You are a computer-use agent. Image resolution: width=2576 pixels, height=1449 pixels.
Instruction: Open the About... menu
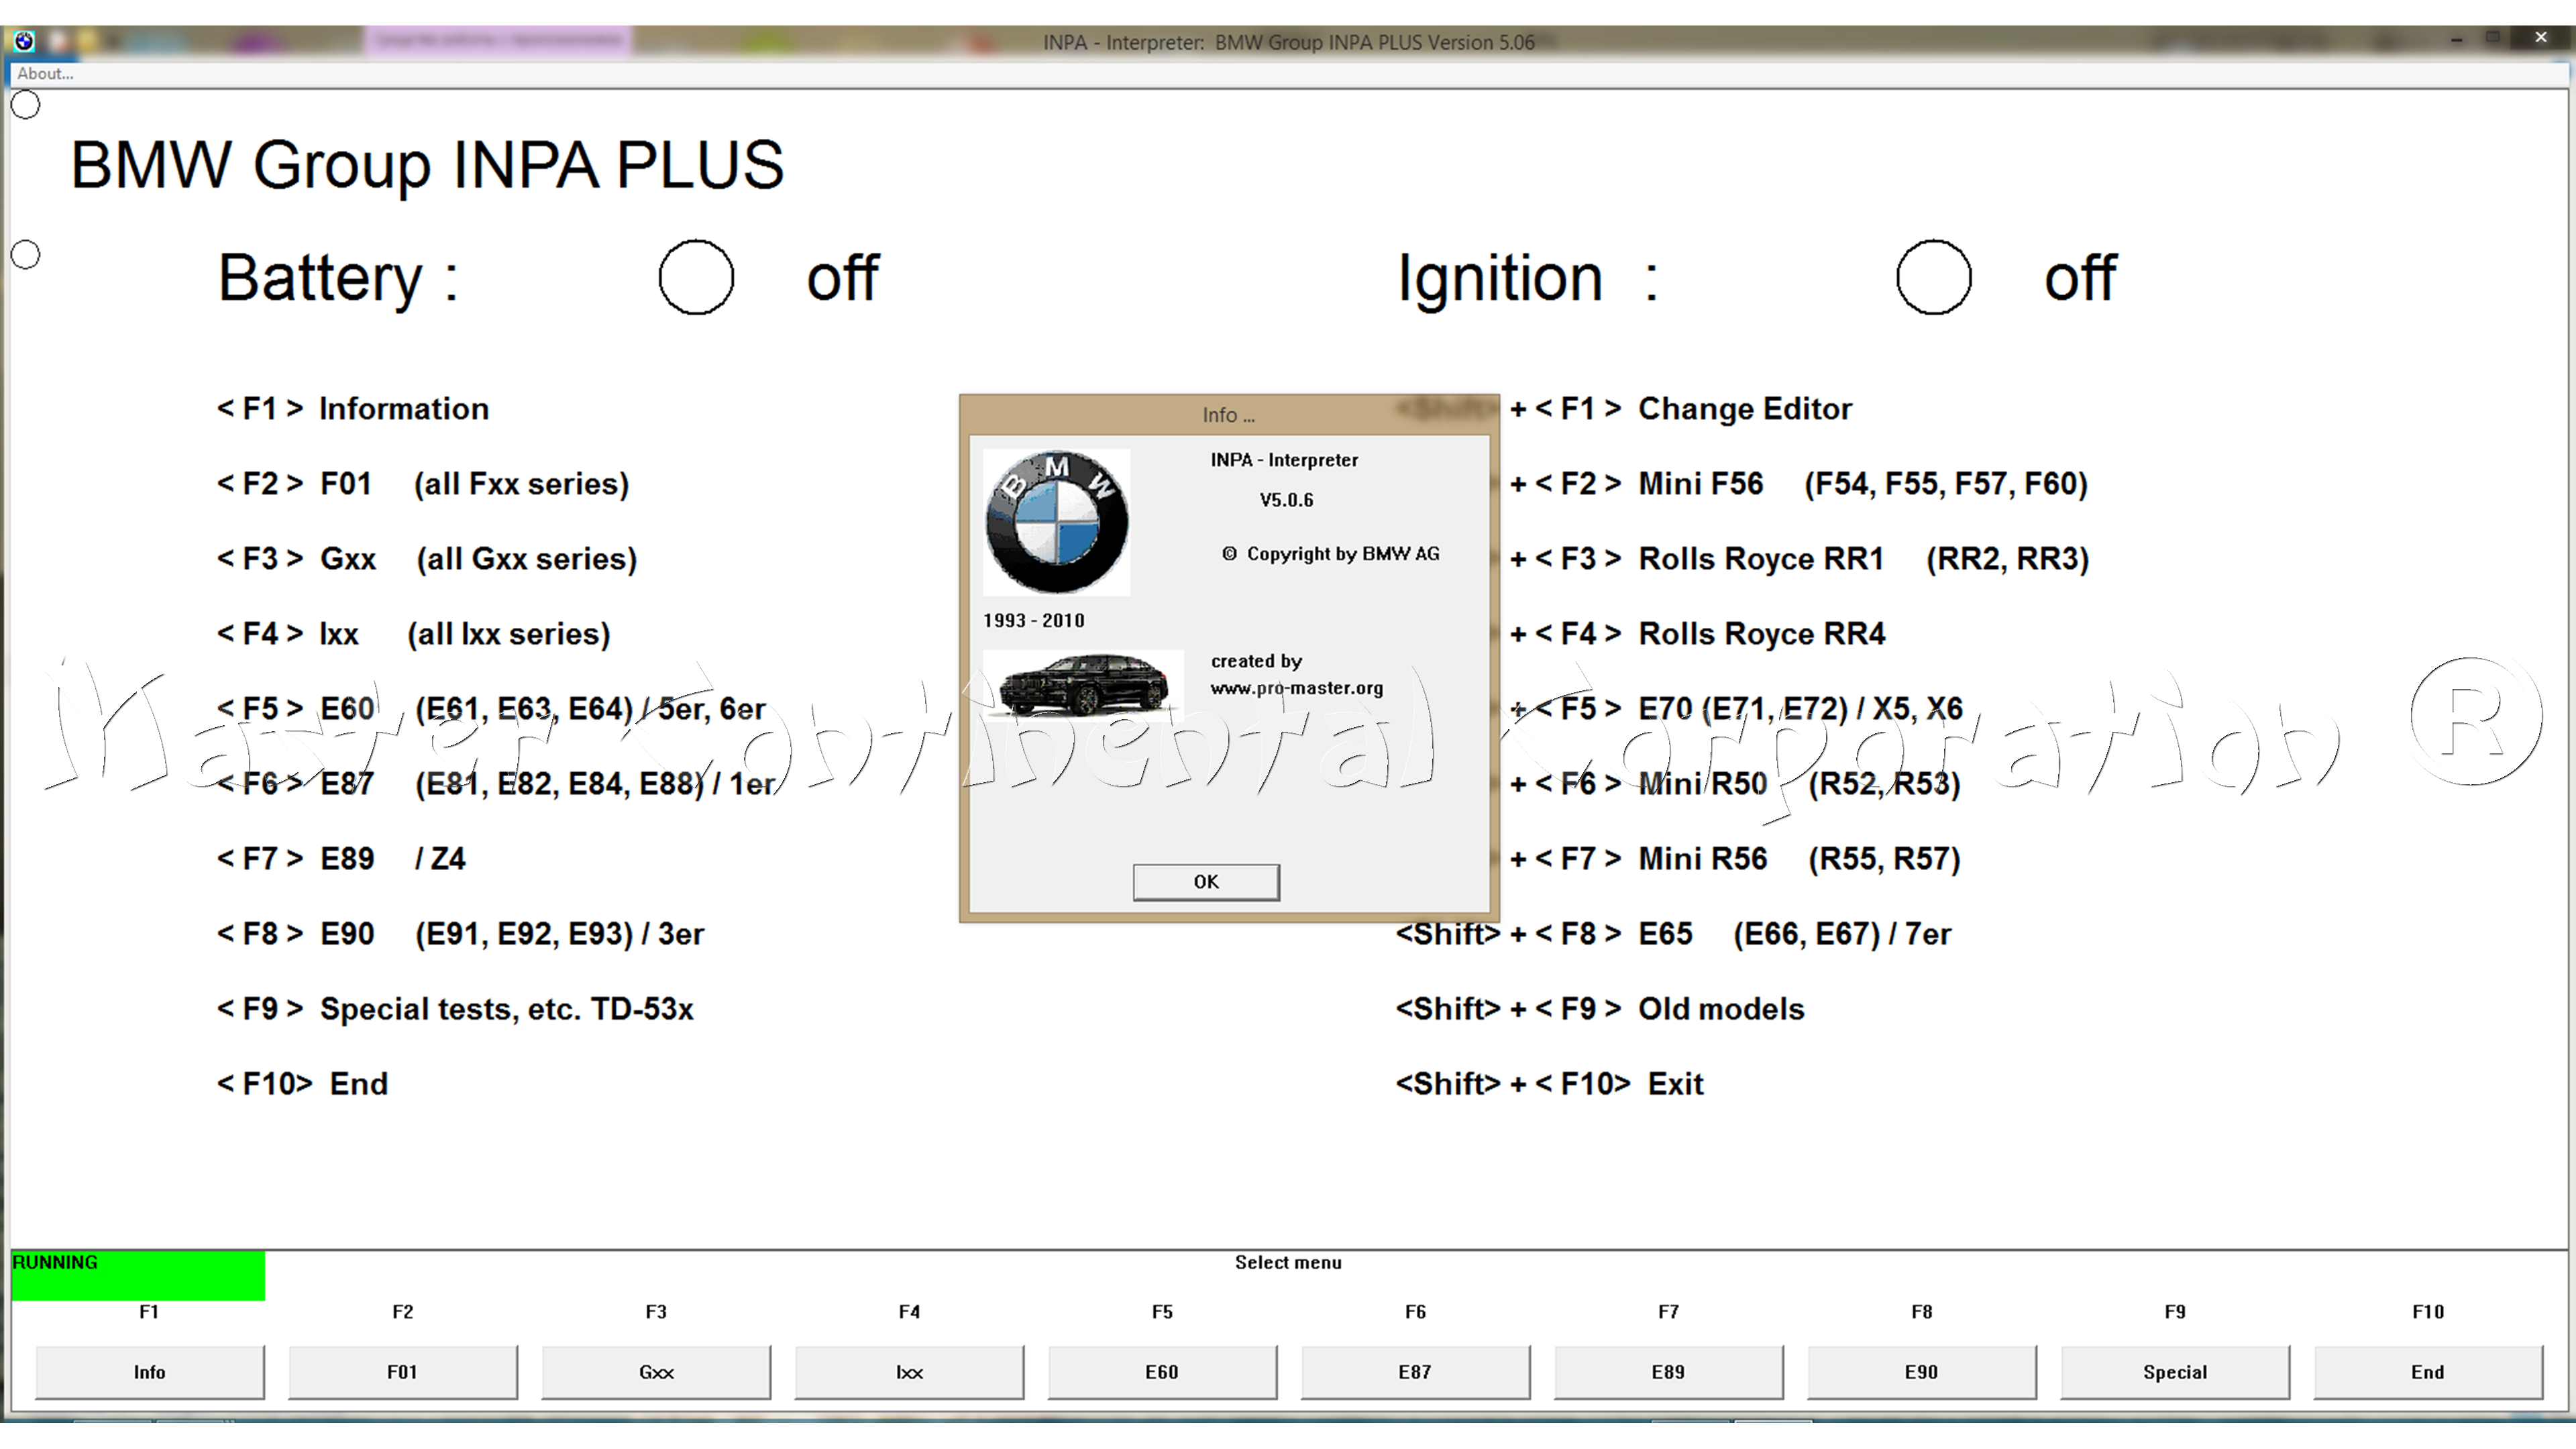coord(45,73)
